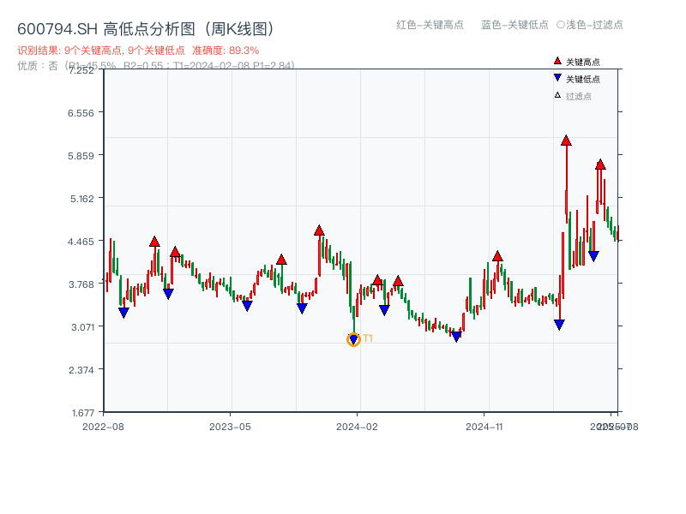
Task: Toggle the 过滤点 series visibility
Action: (x=573, y=97)
